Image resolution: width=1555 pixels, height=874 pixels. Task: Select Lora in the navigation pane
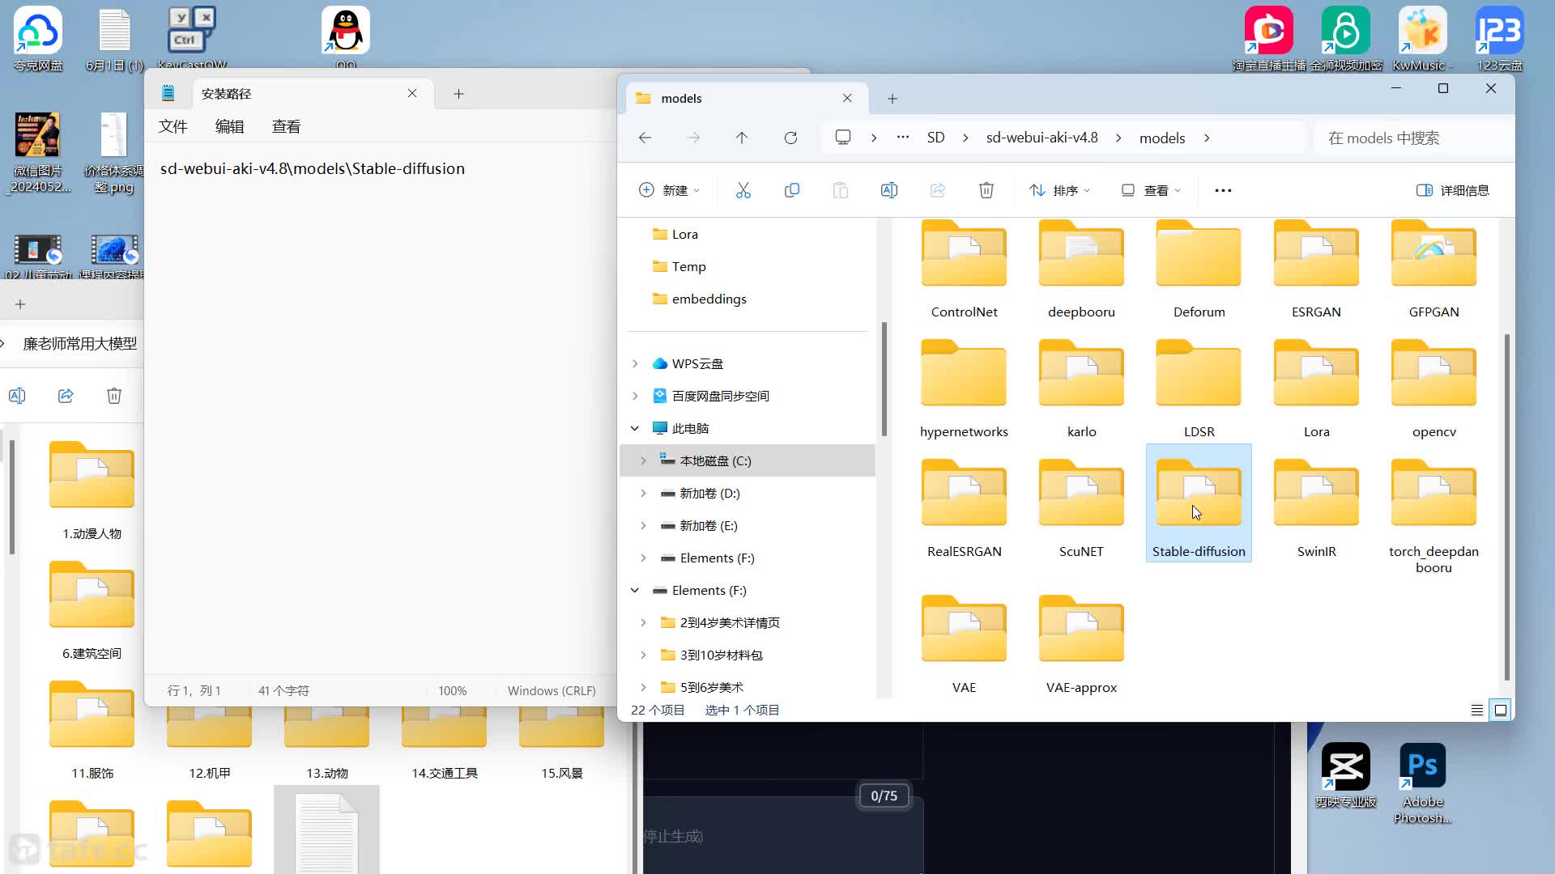click(x=684, y=234)
